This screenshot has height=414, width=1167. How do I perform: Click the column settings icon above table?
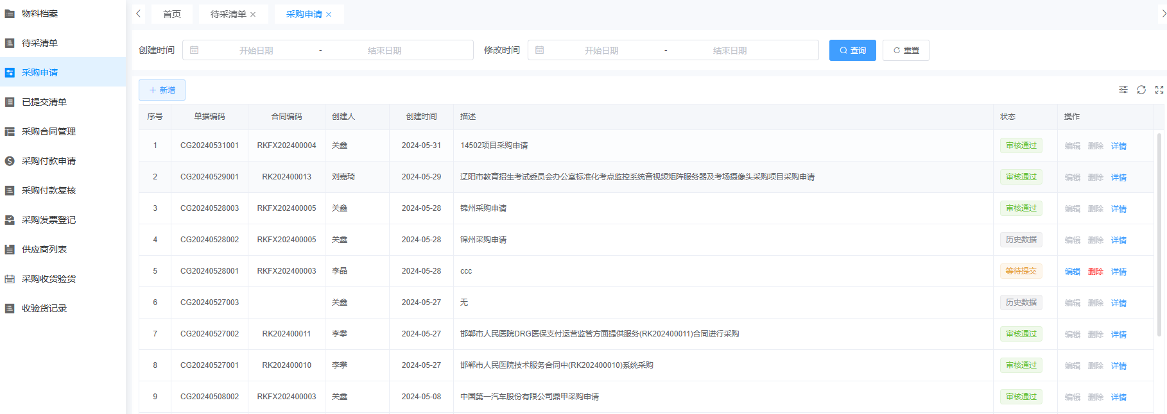click(x=1123, y=90)
